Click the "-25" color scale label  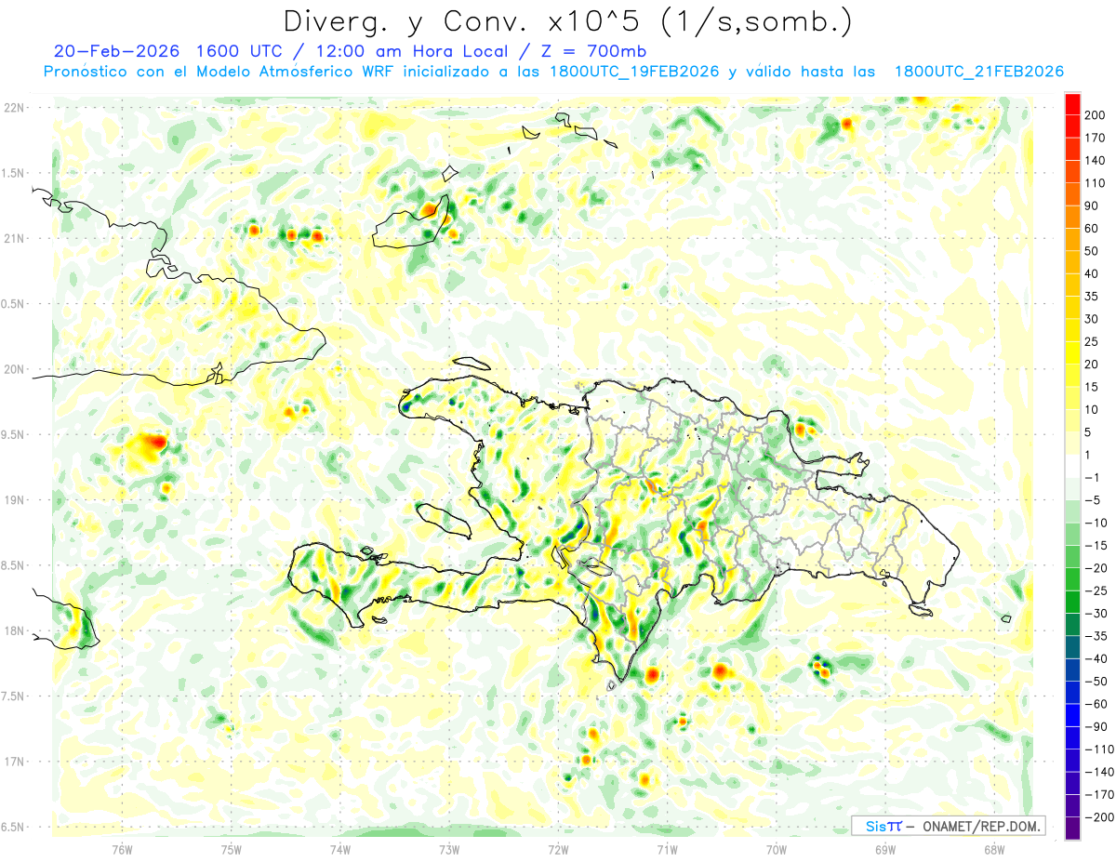point(1096,590)
